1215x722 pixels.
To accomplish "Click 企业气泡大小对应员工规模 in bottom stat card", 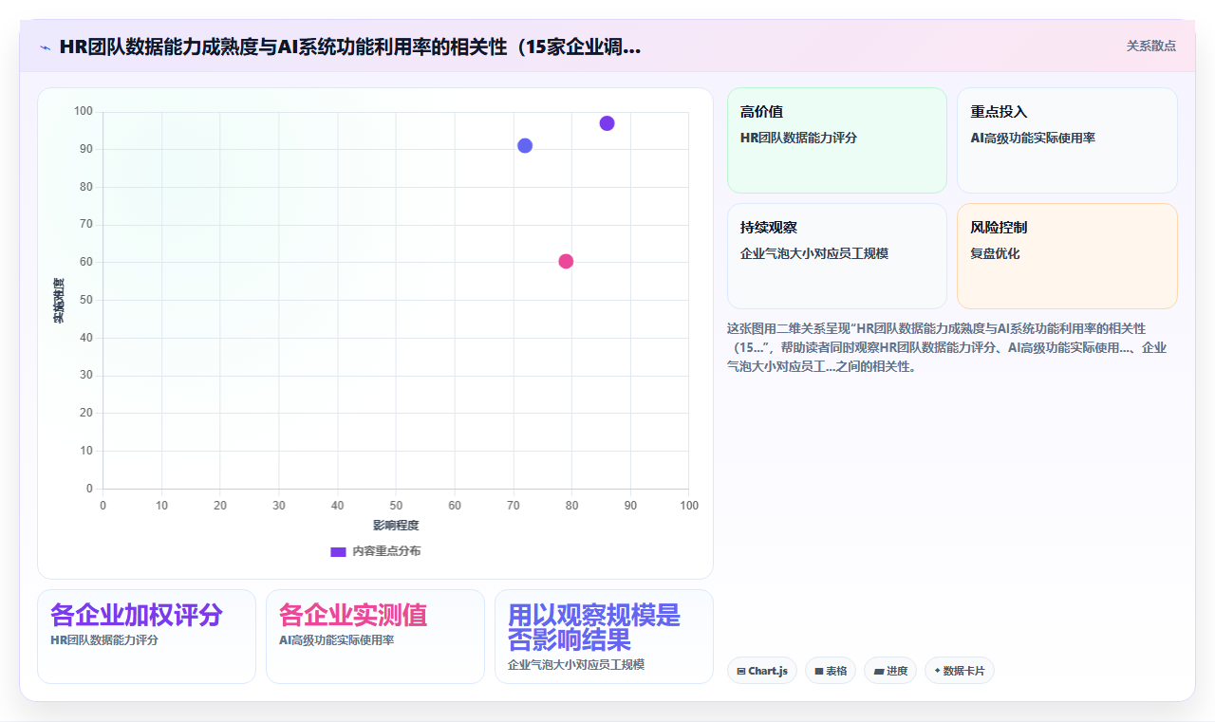I will pos(576,665).
